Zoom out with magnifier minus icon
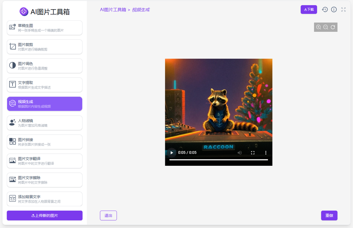 pos(326,27)
